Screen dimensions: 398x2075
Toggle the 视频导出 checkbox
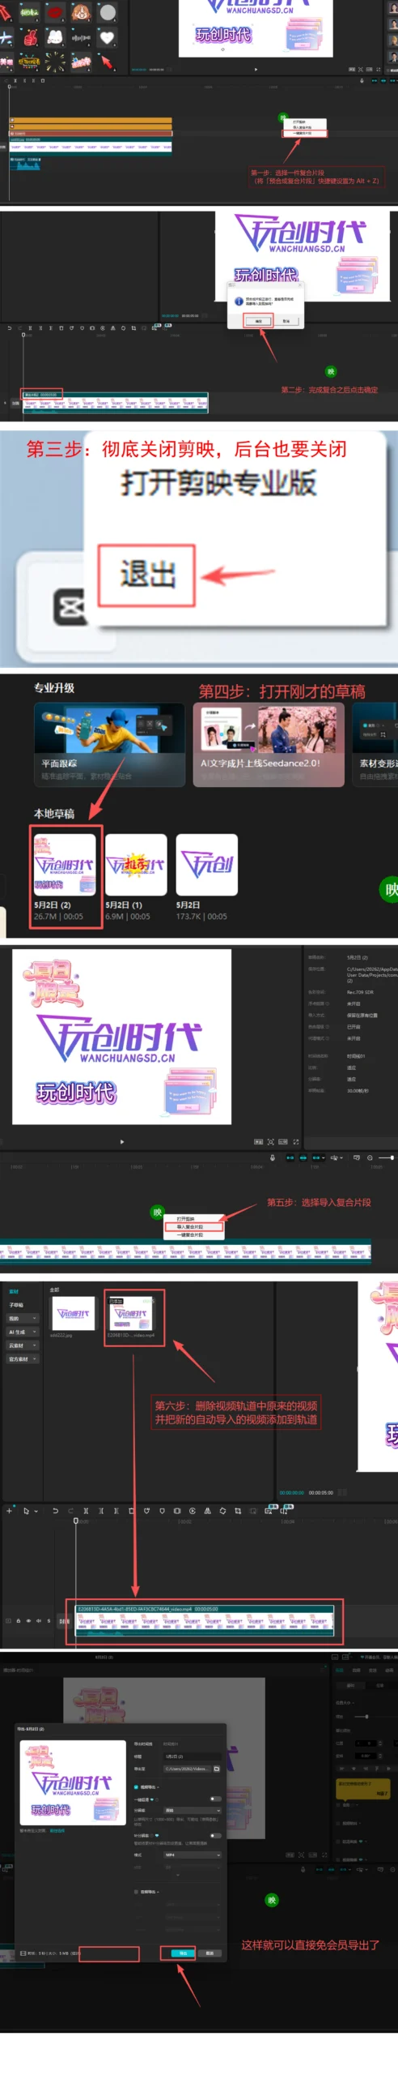point(136,1786)
